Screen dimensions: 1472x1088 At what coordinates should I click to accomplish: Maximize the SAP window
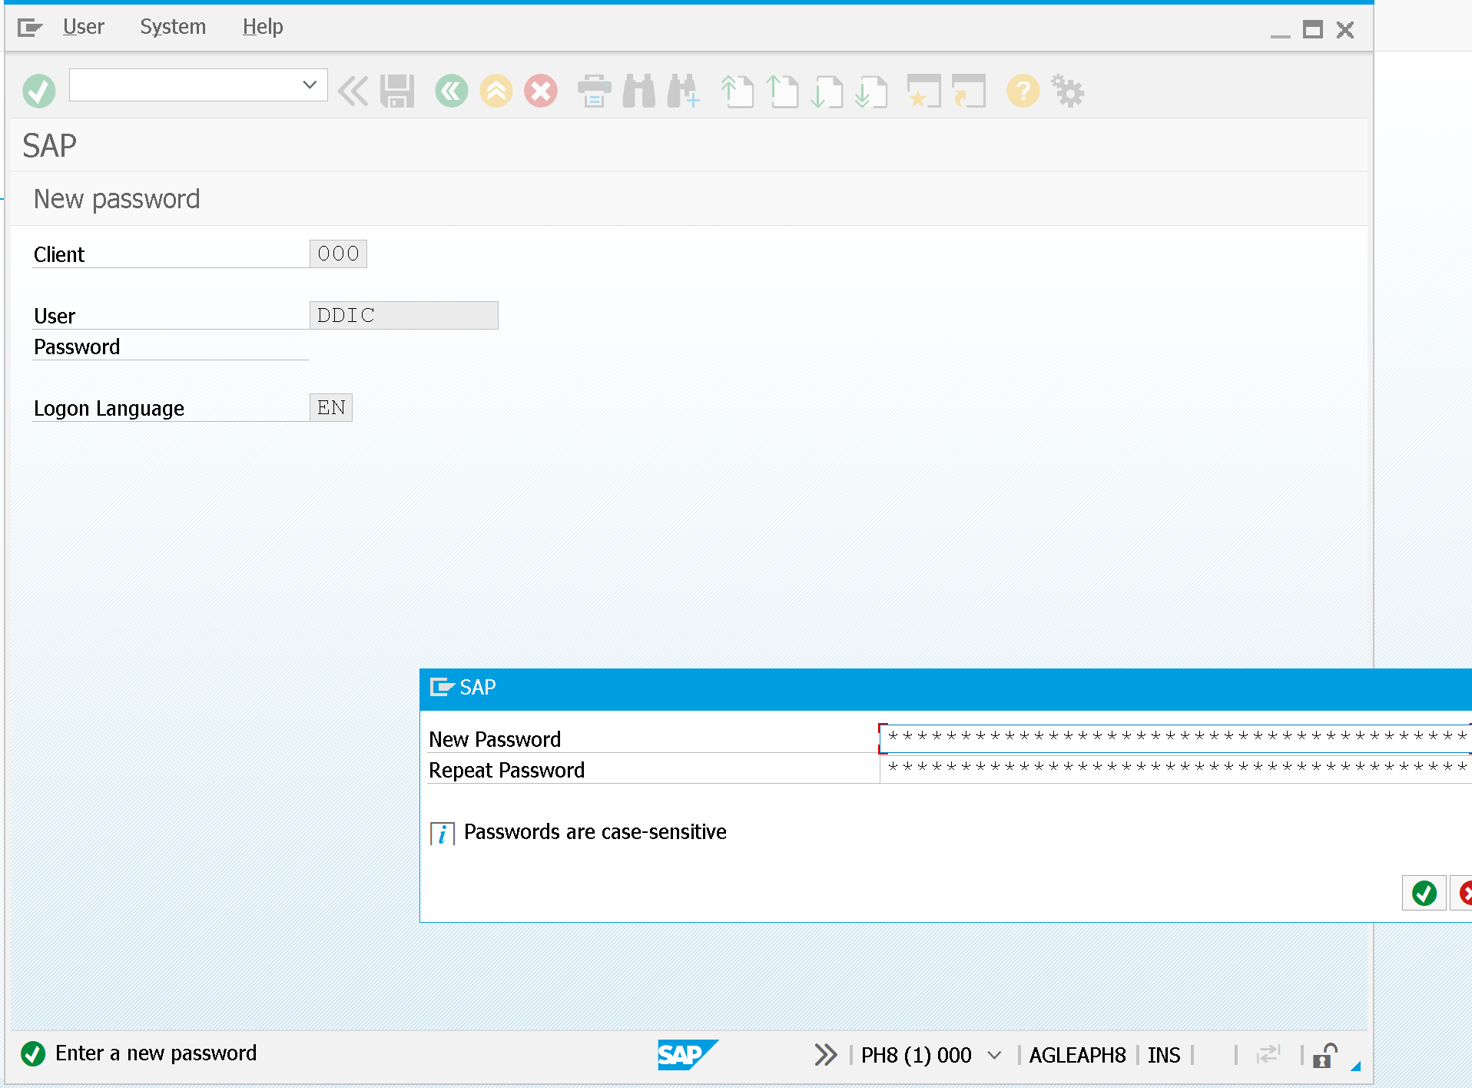point(1313,30)
